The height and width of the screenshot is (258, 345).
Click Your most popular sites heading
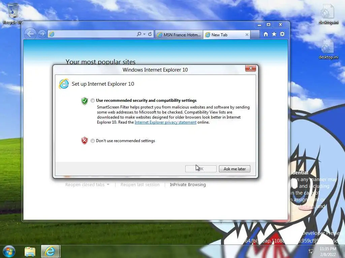coord(100,62)
